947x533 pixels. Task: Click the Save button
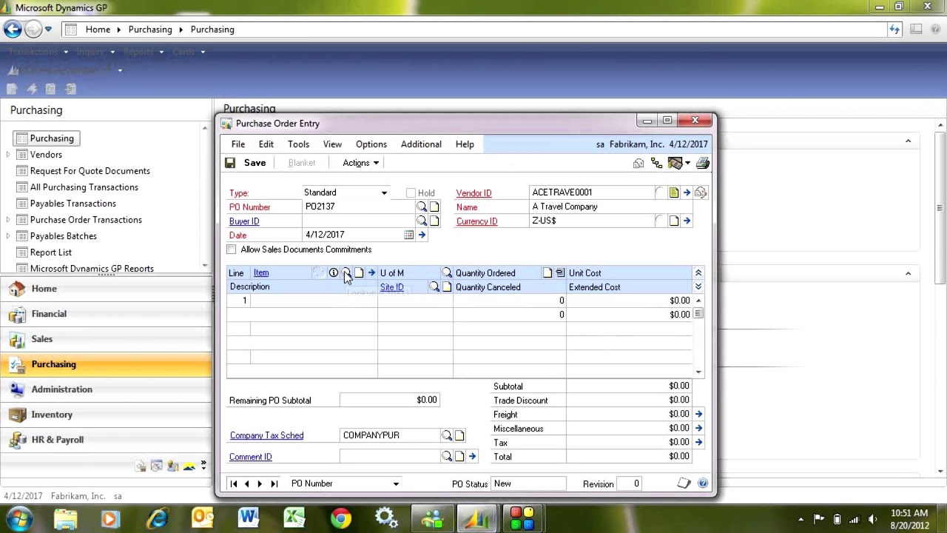point(246,163)
